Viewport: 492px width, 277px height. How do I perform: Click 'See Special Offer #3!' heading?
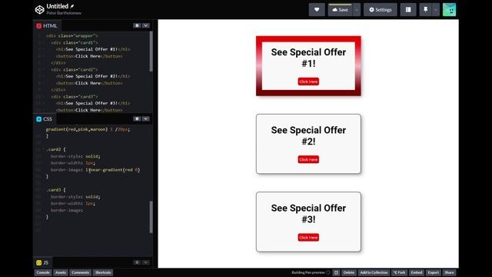(308, 214)
